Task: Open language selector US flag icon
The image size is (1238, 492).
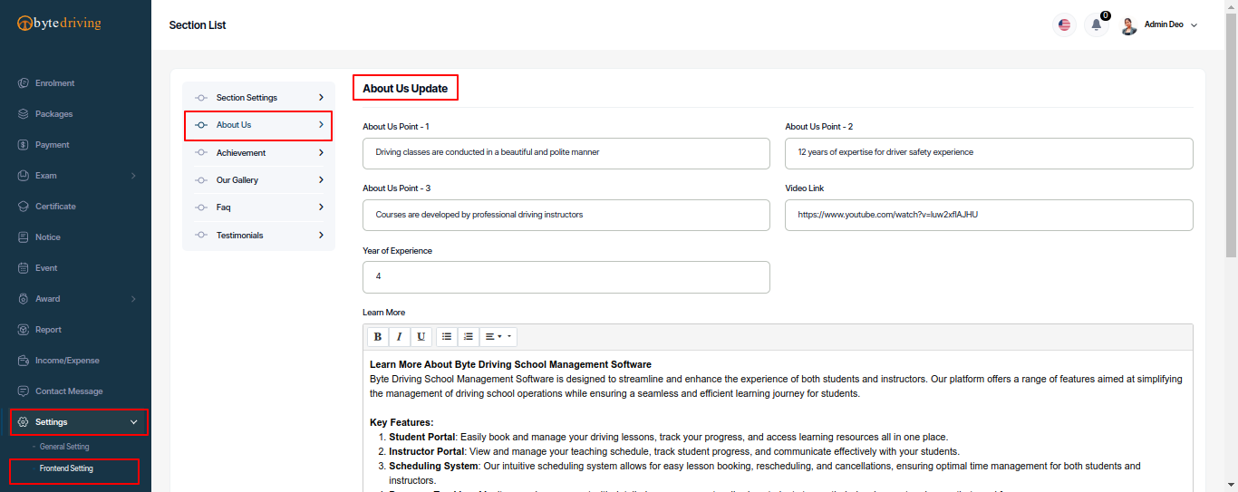Action: 1064,25
